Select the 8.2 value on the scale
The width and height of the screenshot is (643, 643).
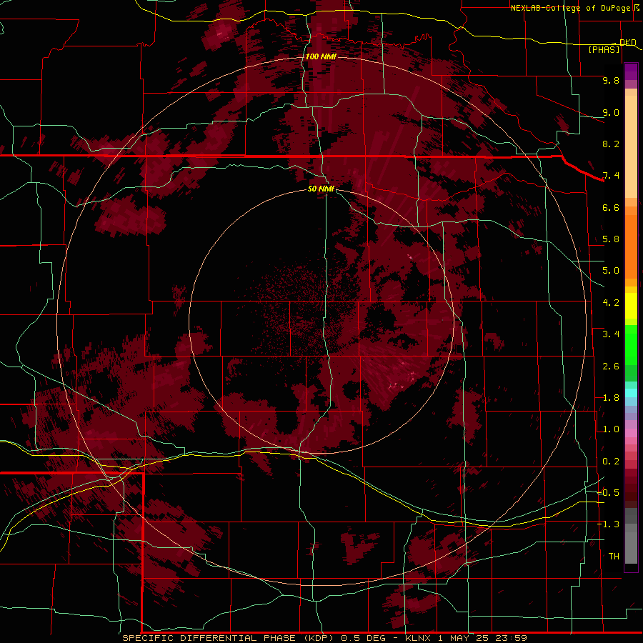pyautogui.click(x=611, y=144)
